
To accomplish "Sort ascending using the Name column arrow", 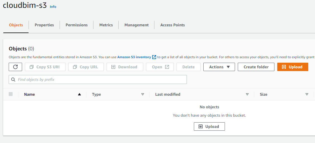I will (79, 94).
